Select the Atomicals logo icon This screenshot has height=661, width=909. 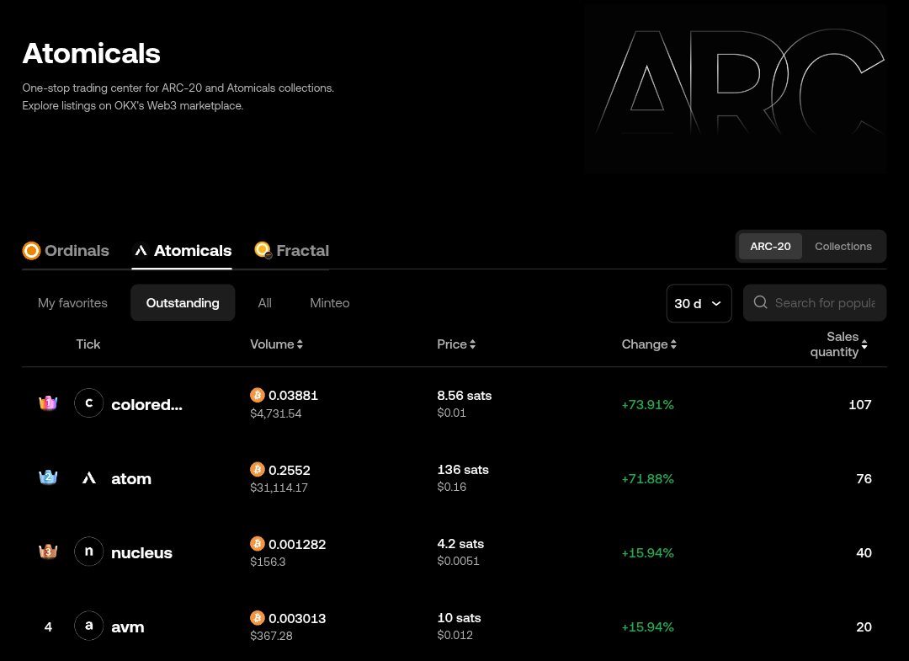141,250
